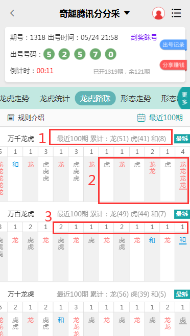The height and width of the screenshot is (336, 190).
Task: Click the calendar icon beside 最近100期
Action: coord(141,118)
